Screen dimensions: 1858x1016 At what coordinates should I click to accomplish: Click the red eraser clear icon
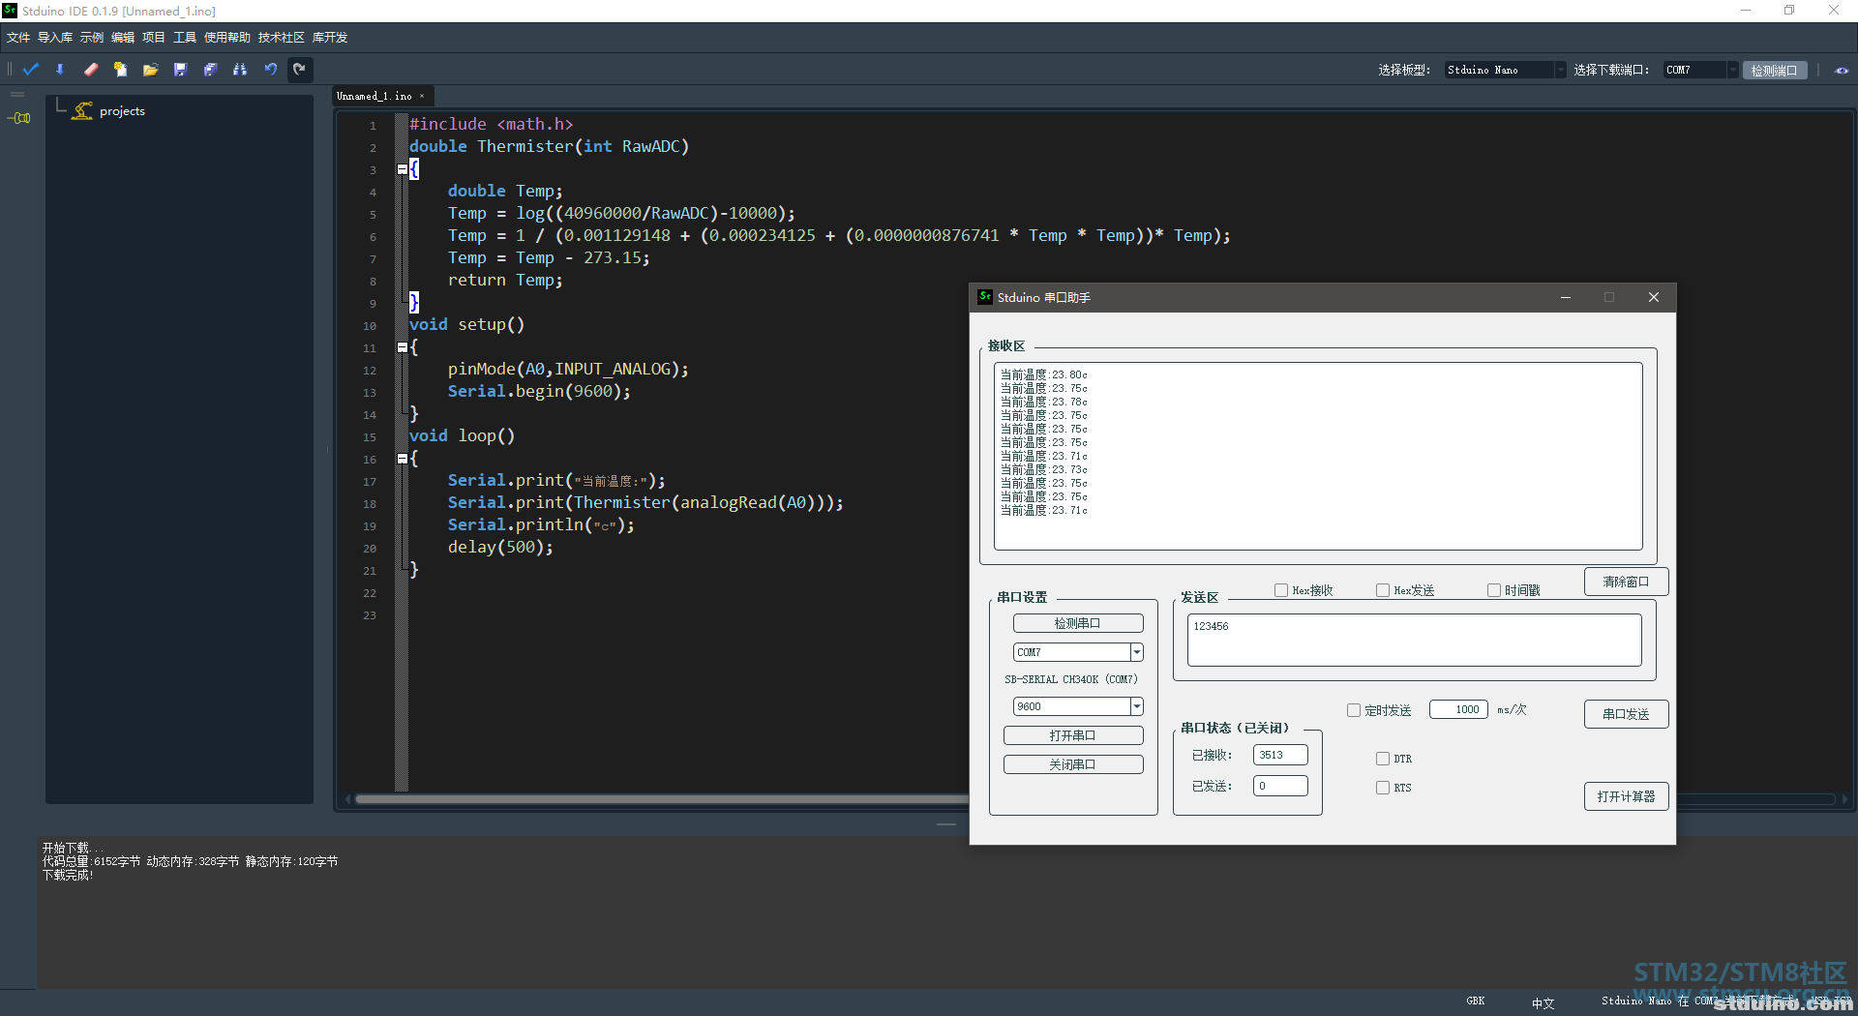pyautogui.click(x=91, y=70)
